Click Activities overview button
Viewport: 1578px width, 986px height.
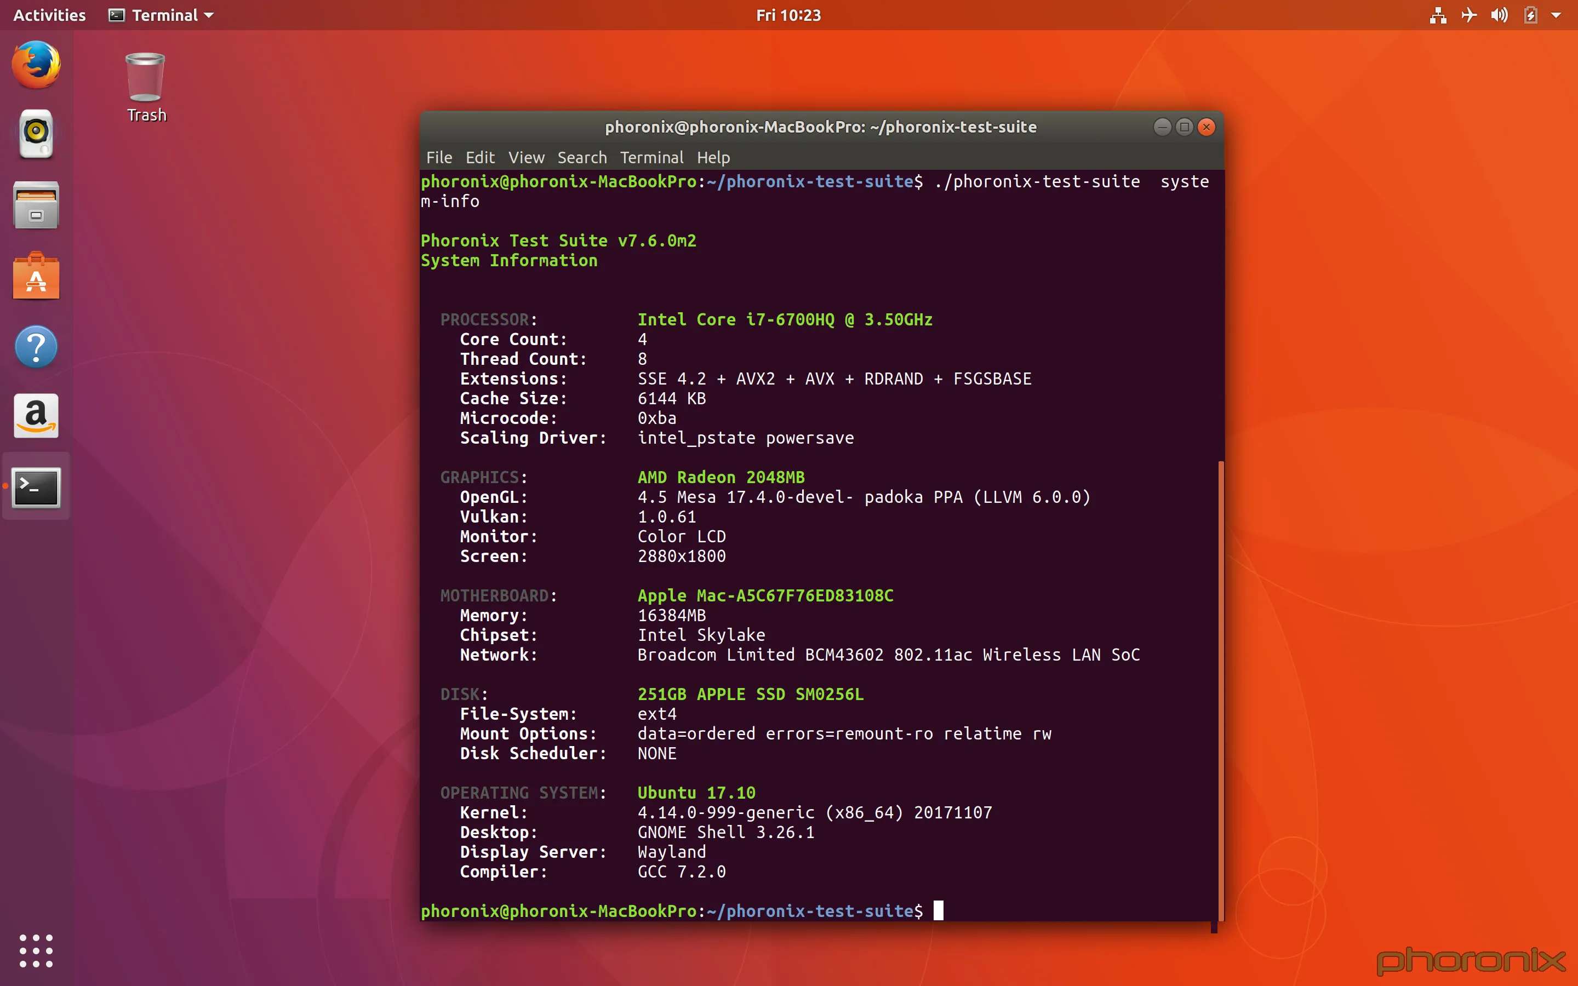click(x=49, y=15)
